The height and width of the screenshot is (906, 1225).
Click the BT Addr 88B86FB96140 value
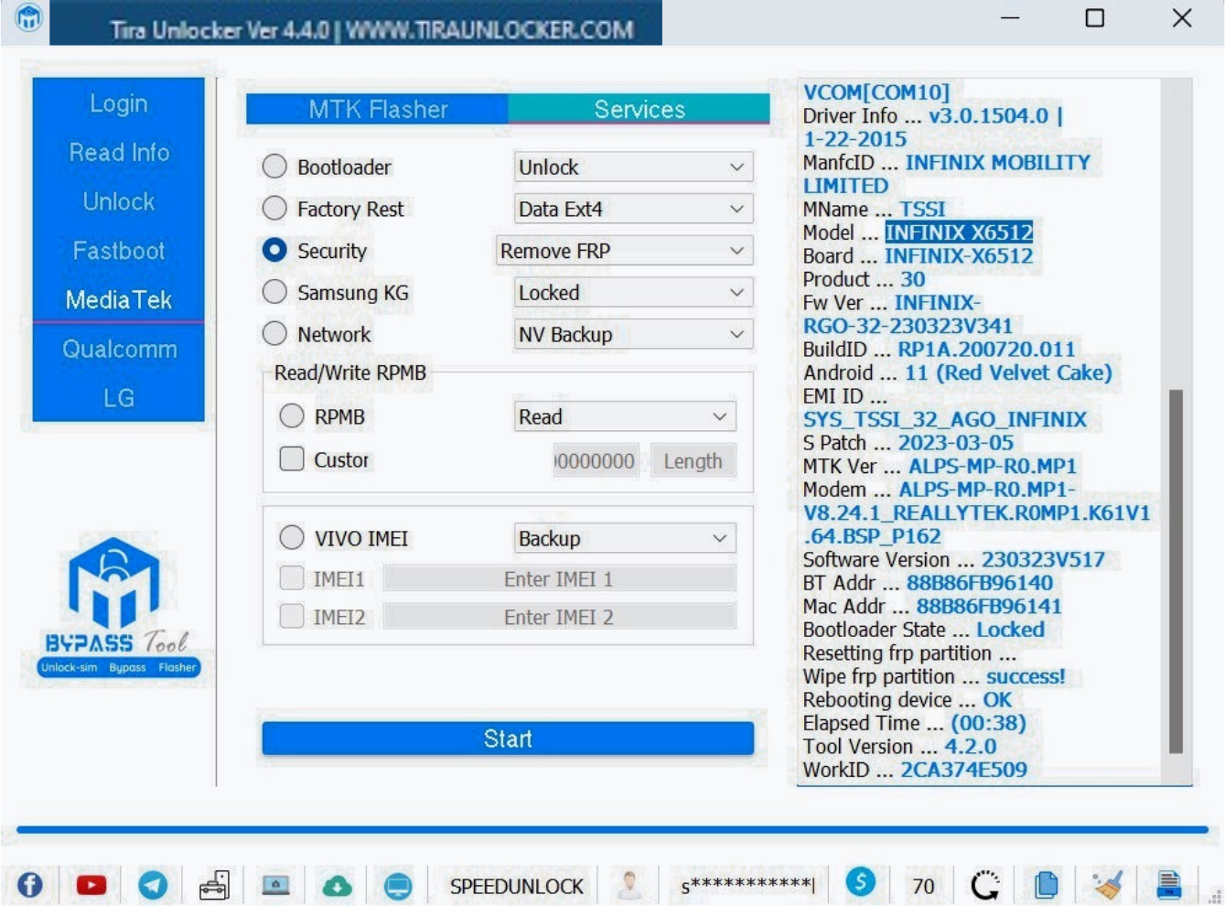(x=979, y=583)
